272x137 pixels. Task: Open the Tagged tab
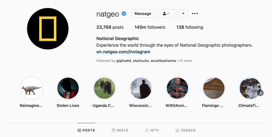click(186, 130)
